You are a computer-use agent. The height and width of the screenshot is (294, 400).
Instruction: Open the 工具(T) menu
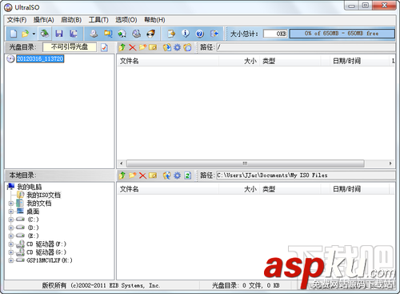tap(98, 20)
